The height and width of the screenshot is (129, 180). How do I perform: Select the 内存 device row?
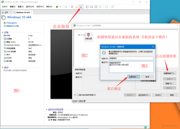pos(23,35)
